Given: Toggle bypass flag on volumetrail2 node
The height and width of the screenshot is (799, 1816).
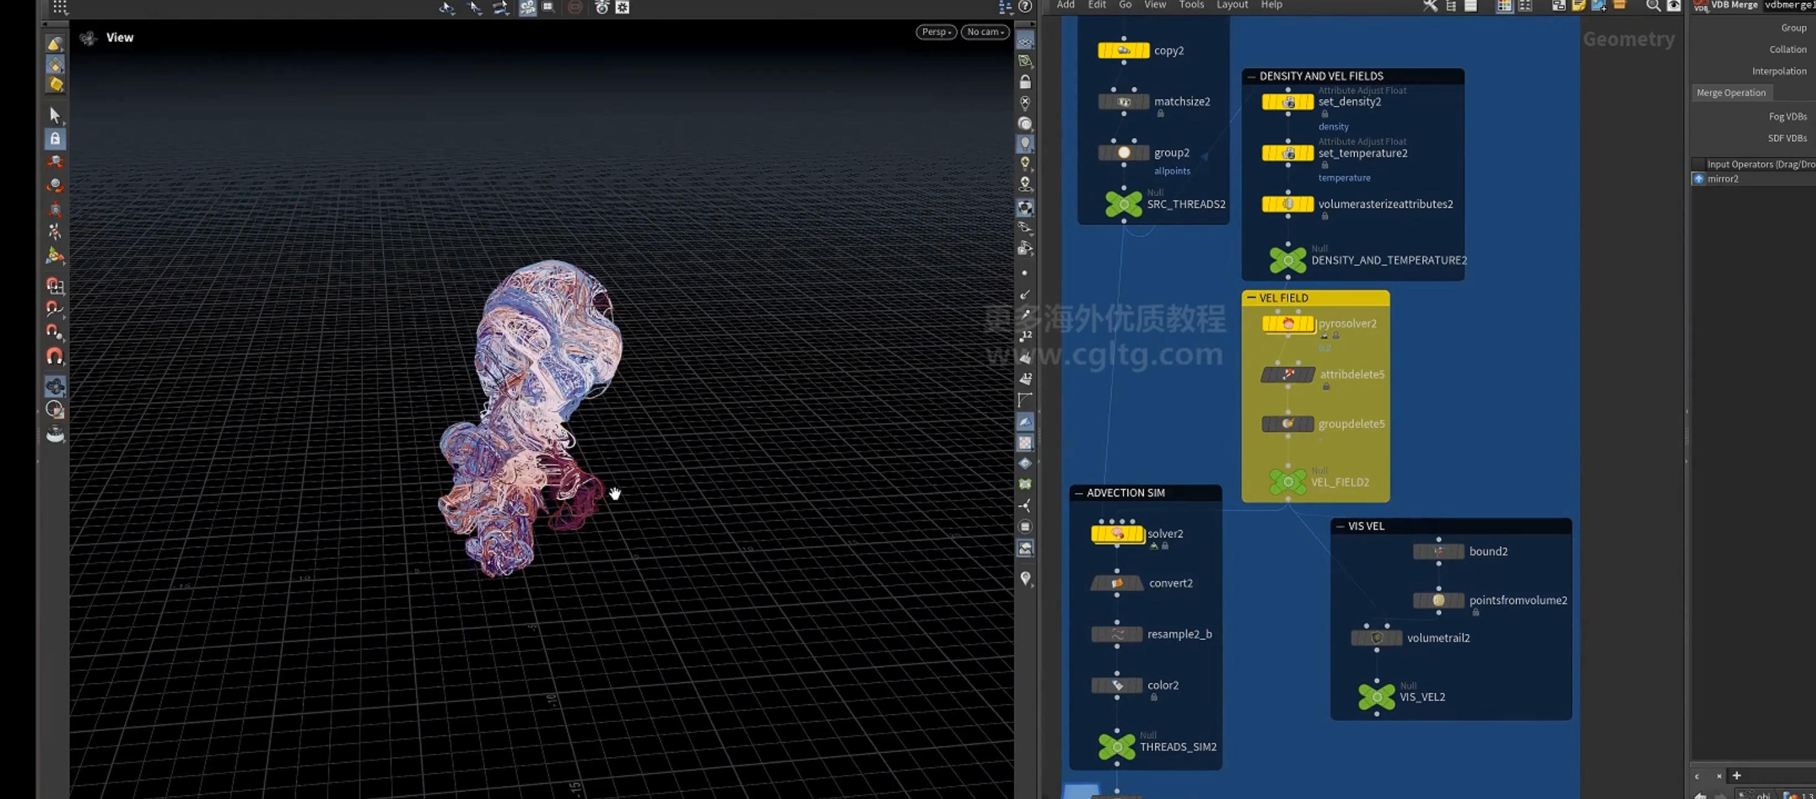Looking at the screenshot, I should [x=1356, y=638].
